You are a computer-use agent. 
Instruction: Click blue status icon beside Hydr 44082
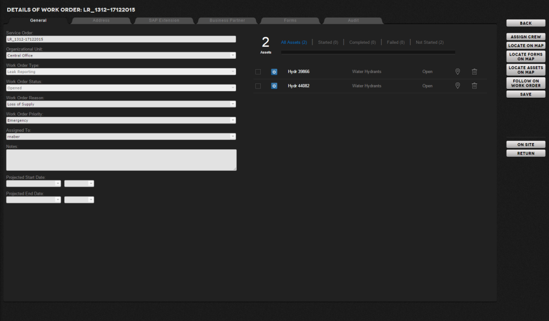tap(274, 86)
